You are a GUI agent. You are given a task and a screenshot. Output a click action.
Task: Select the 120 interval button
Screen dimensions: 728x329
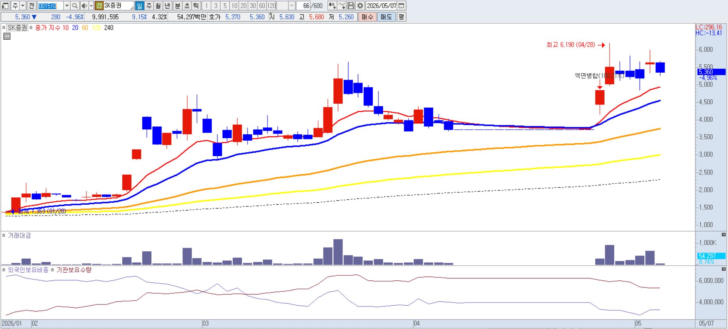coord(272,6)
